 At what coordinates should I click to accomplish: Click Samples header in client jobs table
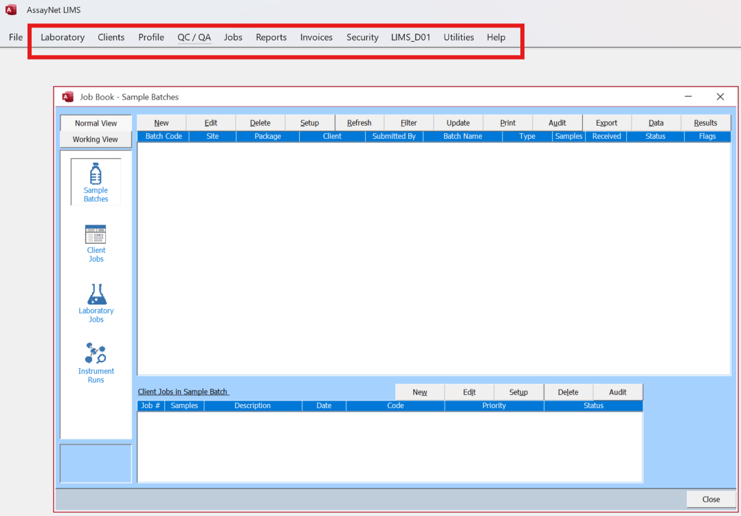point(184,405)
